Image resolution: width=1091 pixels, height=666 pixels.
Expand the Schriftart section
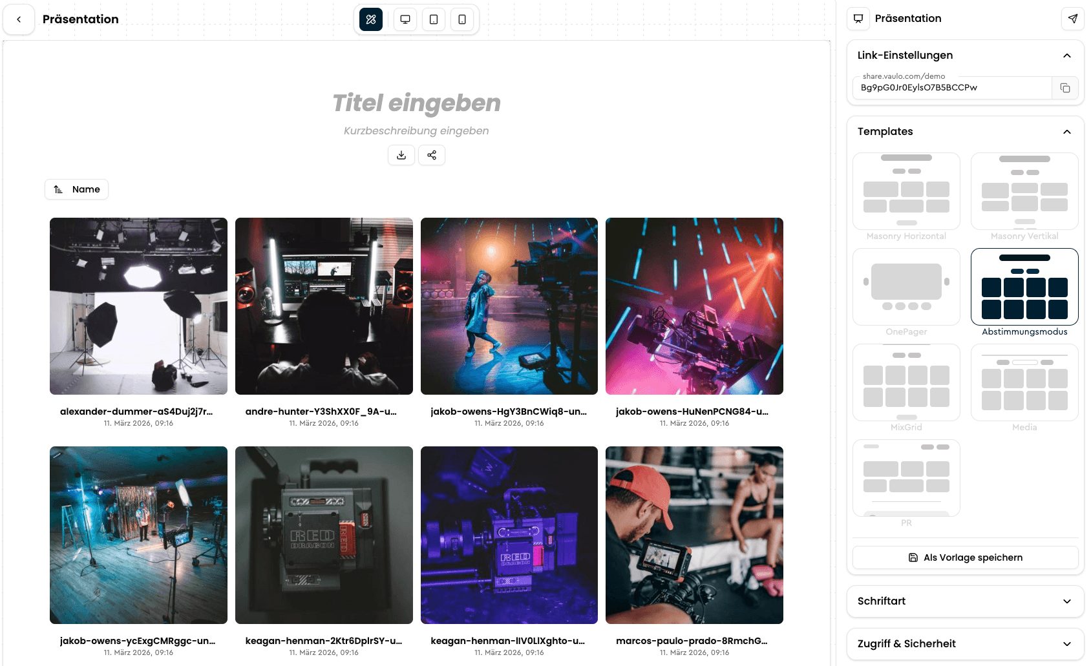966,601
